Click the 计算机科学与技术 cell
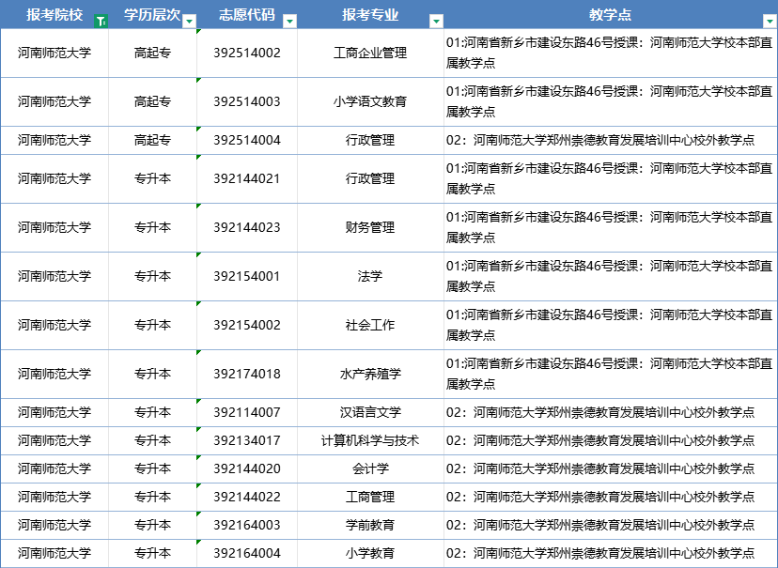This screenshot has height=568, width=778. pos(370,440)
